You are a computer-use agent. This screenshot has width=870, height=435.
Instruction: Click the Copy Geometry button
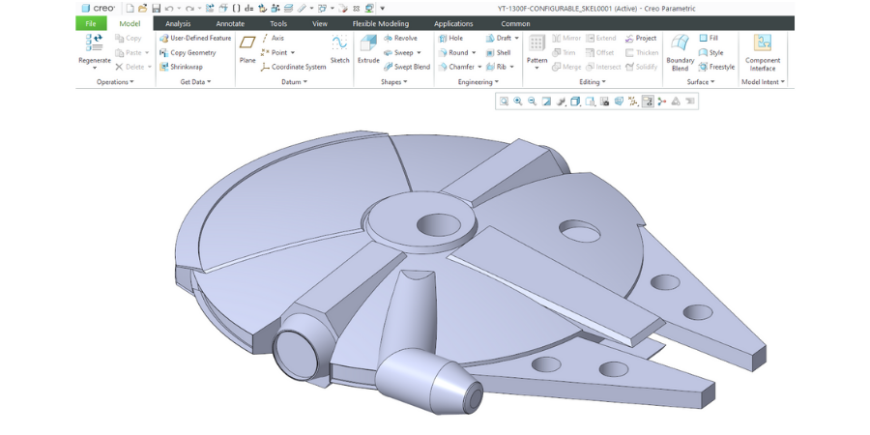(188, 52)
